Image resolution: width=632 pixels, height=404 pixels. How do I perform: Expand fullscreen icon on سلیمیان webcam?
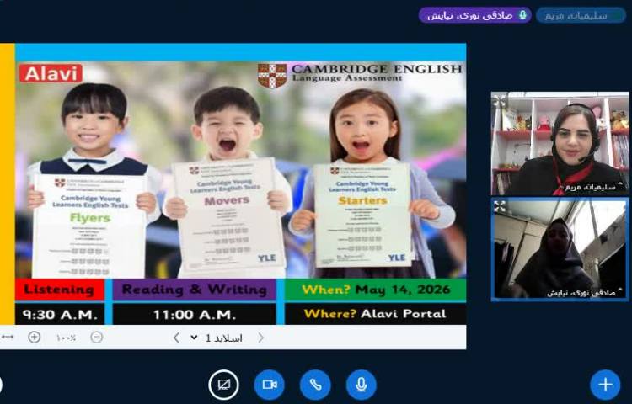click(x=500, y=101)
